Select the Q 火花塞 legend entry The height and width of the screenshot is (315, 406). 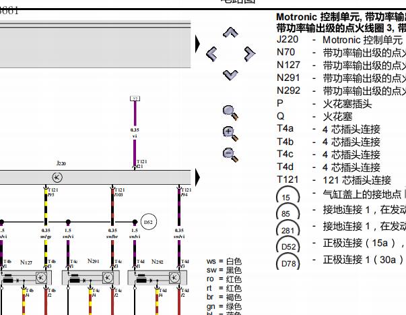click(315, 116)
